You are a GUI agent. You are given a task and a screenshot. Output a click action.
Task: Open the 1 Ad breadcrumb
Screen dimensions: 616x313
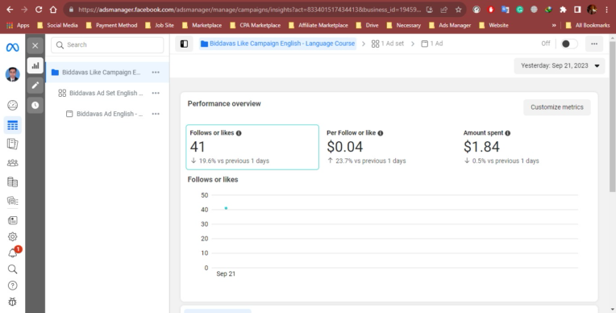[431, 44]
